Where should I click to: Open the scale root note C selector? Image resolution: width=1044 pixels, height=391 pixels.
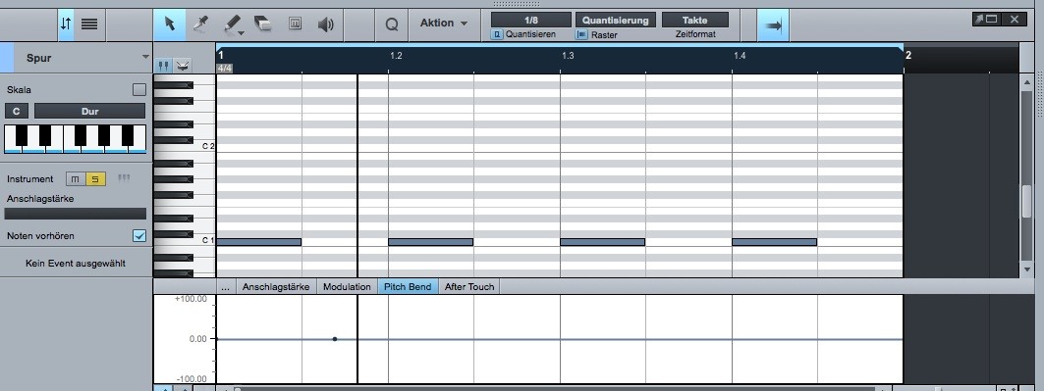(x=16, y=112)
